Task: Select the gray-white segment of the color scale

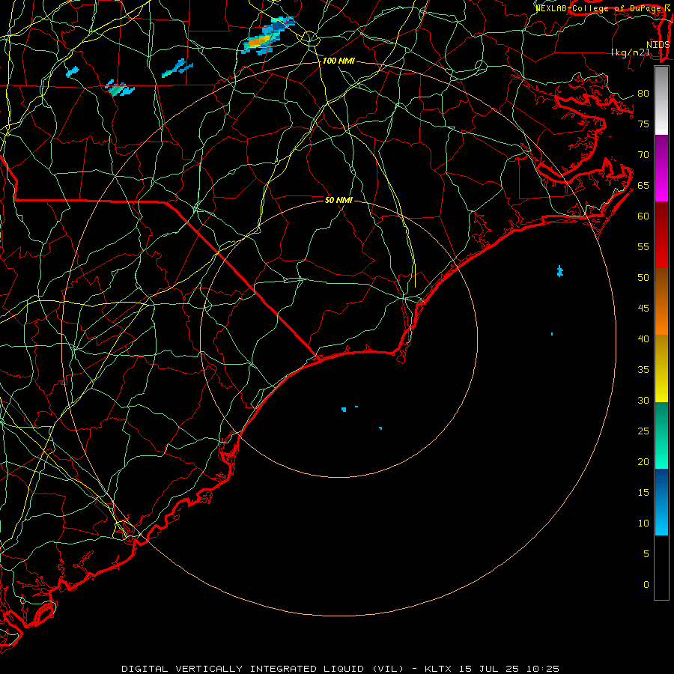Action: coord(661,100)
